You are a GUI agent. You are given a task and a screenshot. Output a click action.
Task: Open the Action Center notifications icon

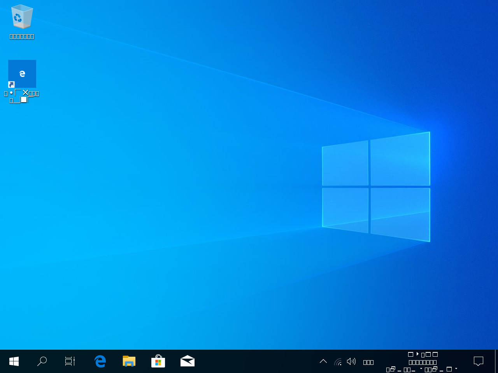[479, 361]
